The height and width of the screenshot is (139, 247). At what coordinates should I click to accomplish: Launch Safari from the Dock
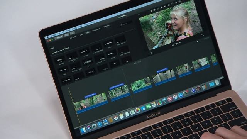click(x=100, y=124)
